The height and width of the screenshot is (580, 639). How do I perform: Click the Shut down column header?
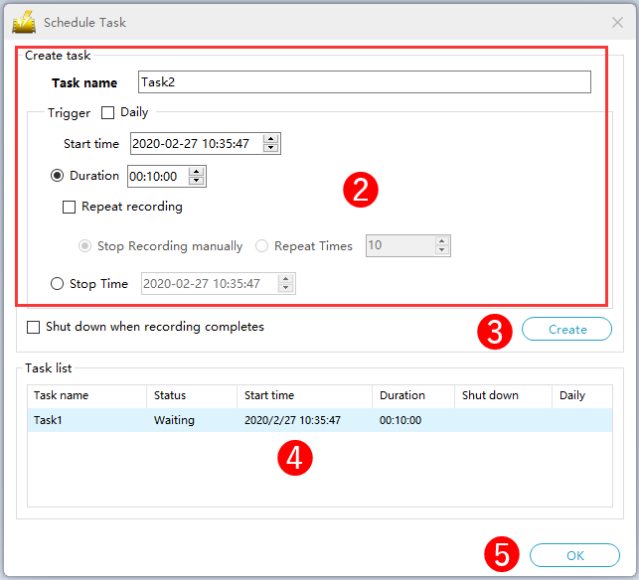click(x=503, y=395)
